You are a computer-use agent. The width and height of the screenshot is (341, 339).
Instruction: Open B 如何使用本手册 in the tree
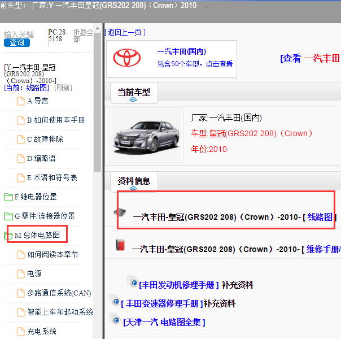coord(56,120)
